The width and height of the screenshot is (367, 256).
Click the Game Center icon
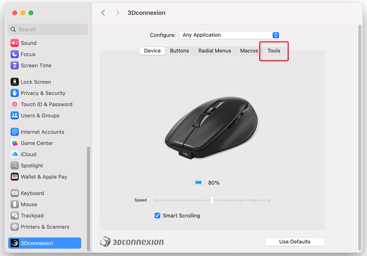(15, 143)
